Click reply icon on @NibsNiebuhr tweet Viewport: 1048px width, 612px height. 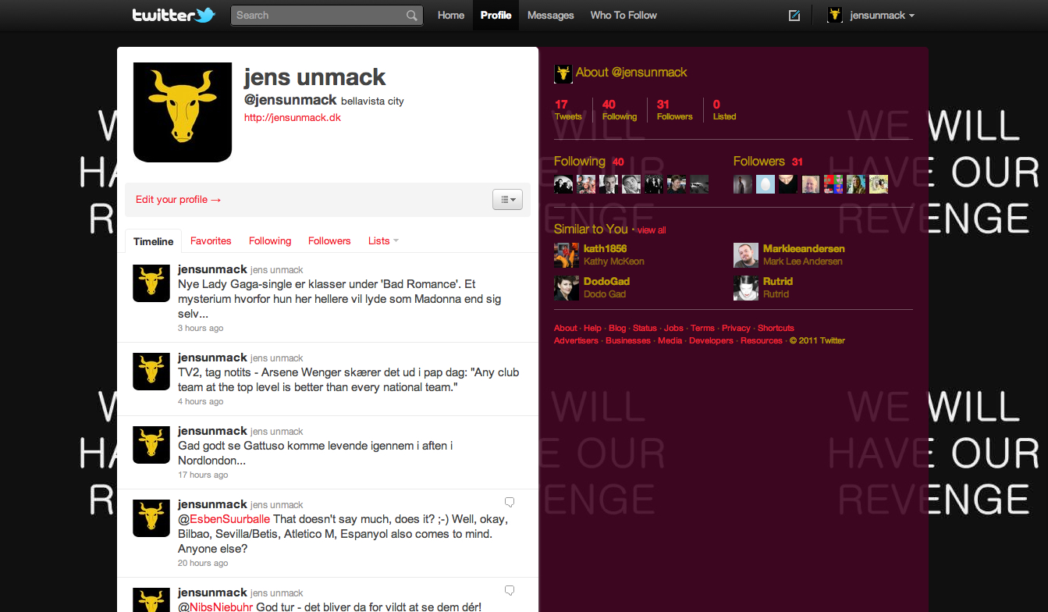pyautogui.click(x=510, y=590)
